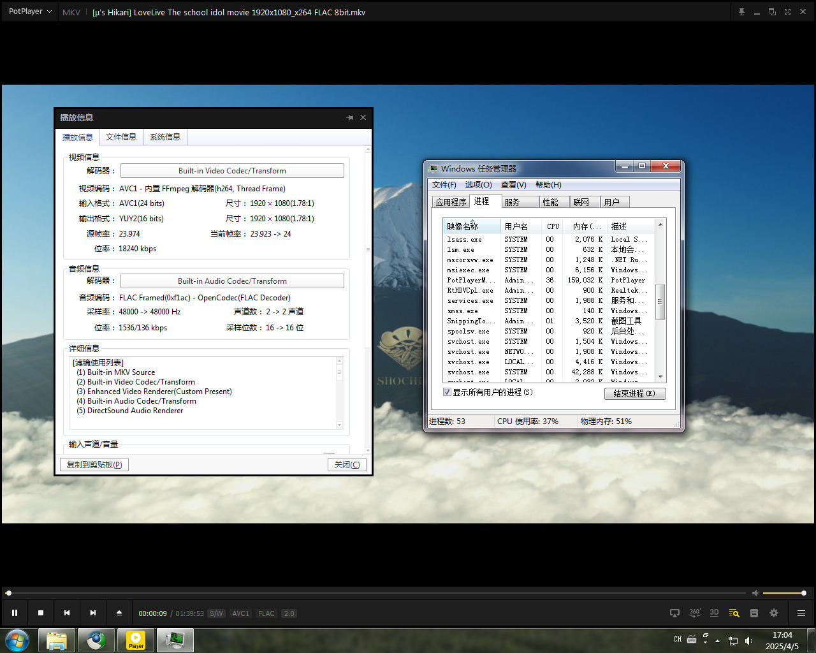Open the hamburger playlist menu icon
This screenshot has width=816, height=653.
tap(801, 613)
